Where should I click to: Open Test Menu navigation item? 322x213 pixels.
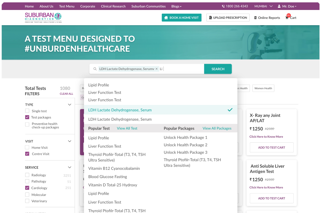[x=67, y=6]
